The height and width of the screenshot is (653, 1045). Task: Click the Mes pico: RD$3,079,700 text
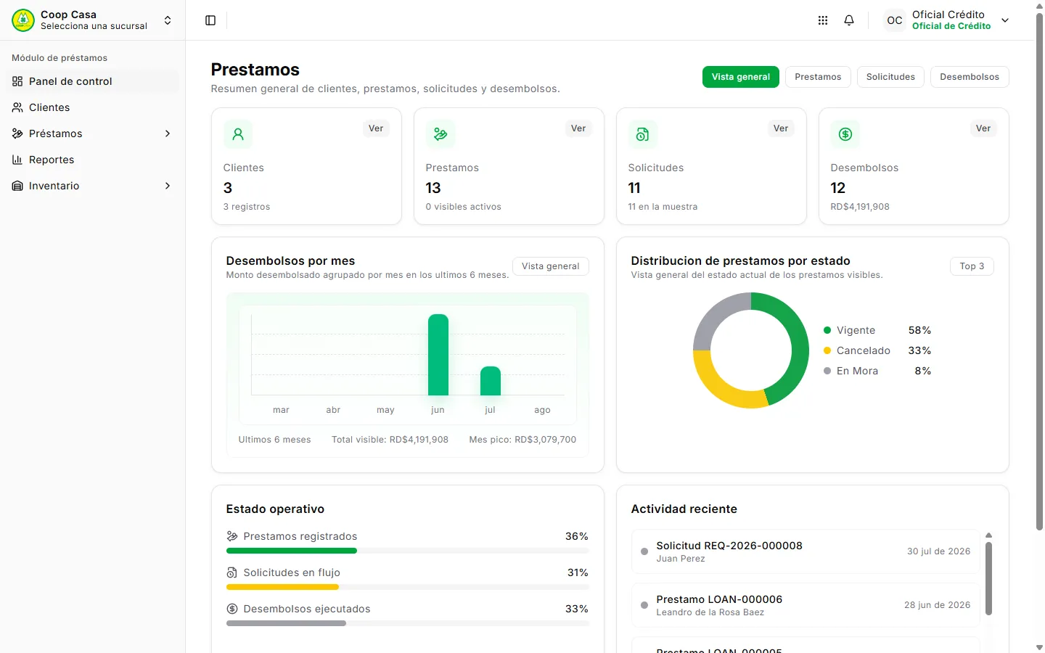(522, 440)
